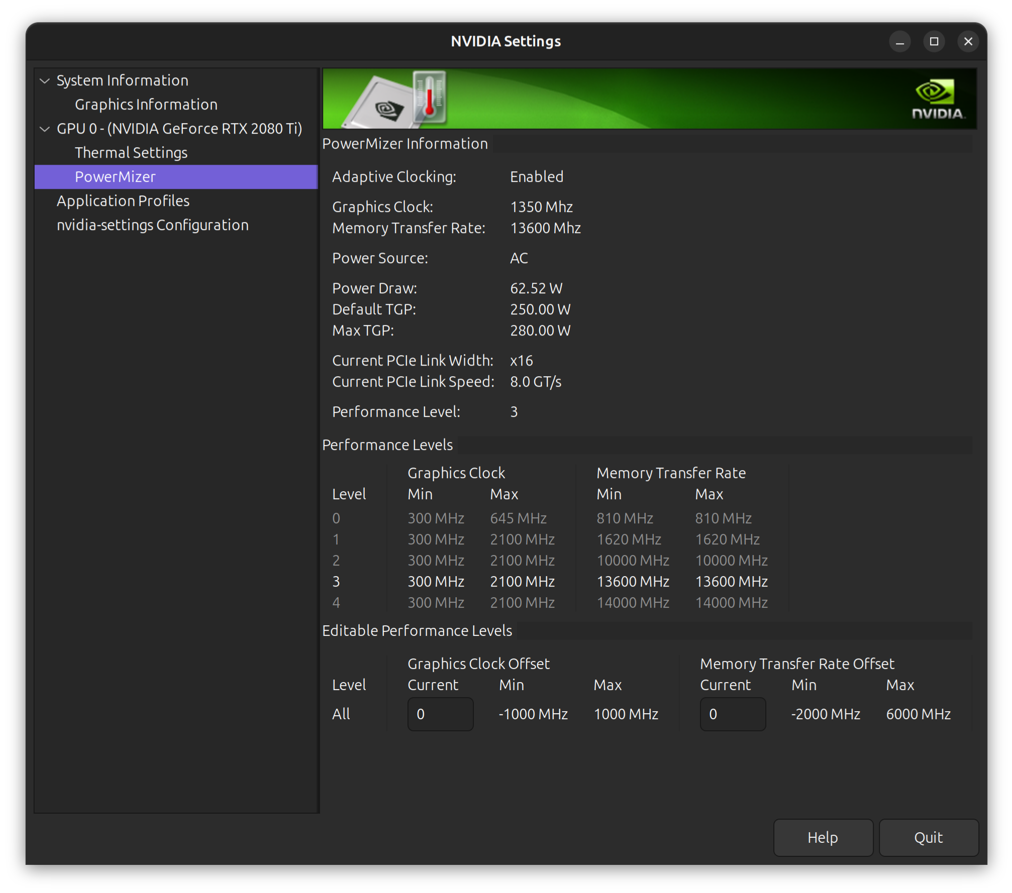Collapse the GPU 0 tree node
The height and width of the screenshot is (893, 1012).
pos(45,129)
